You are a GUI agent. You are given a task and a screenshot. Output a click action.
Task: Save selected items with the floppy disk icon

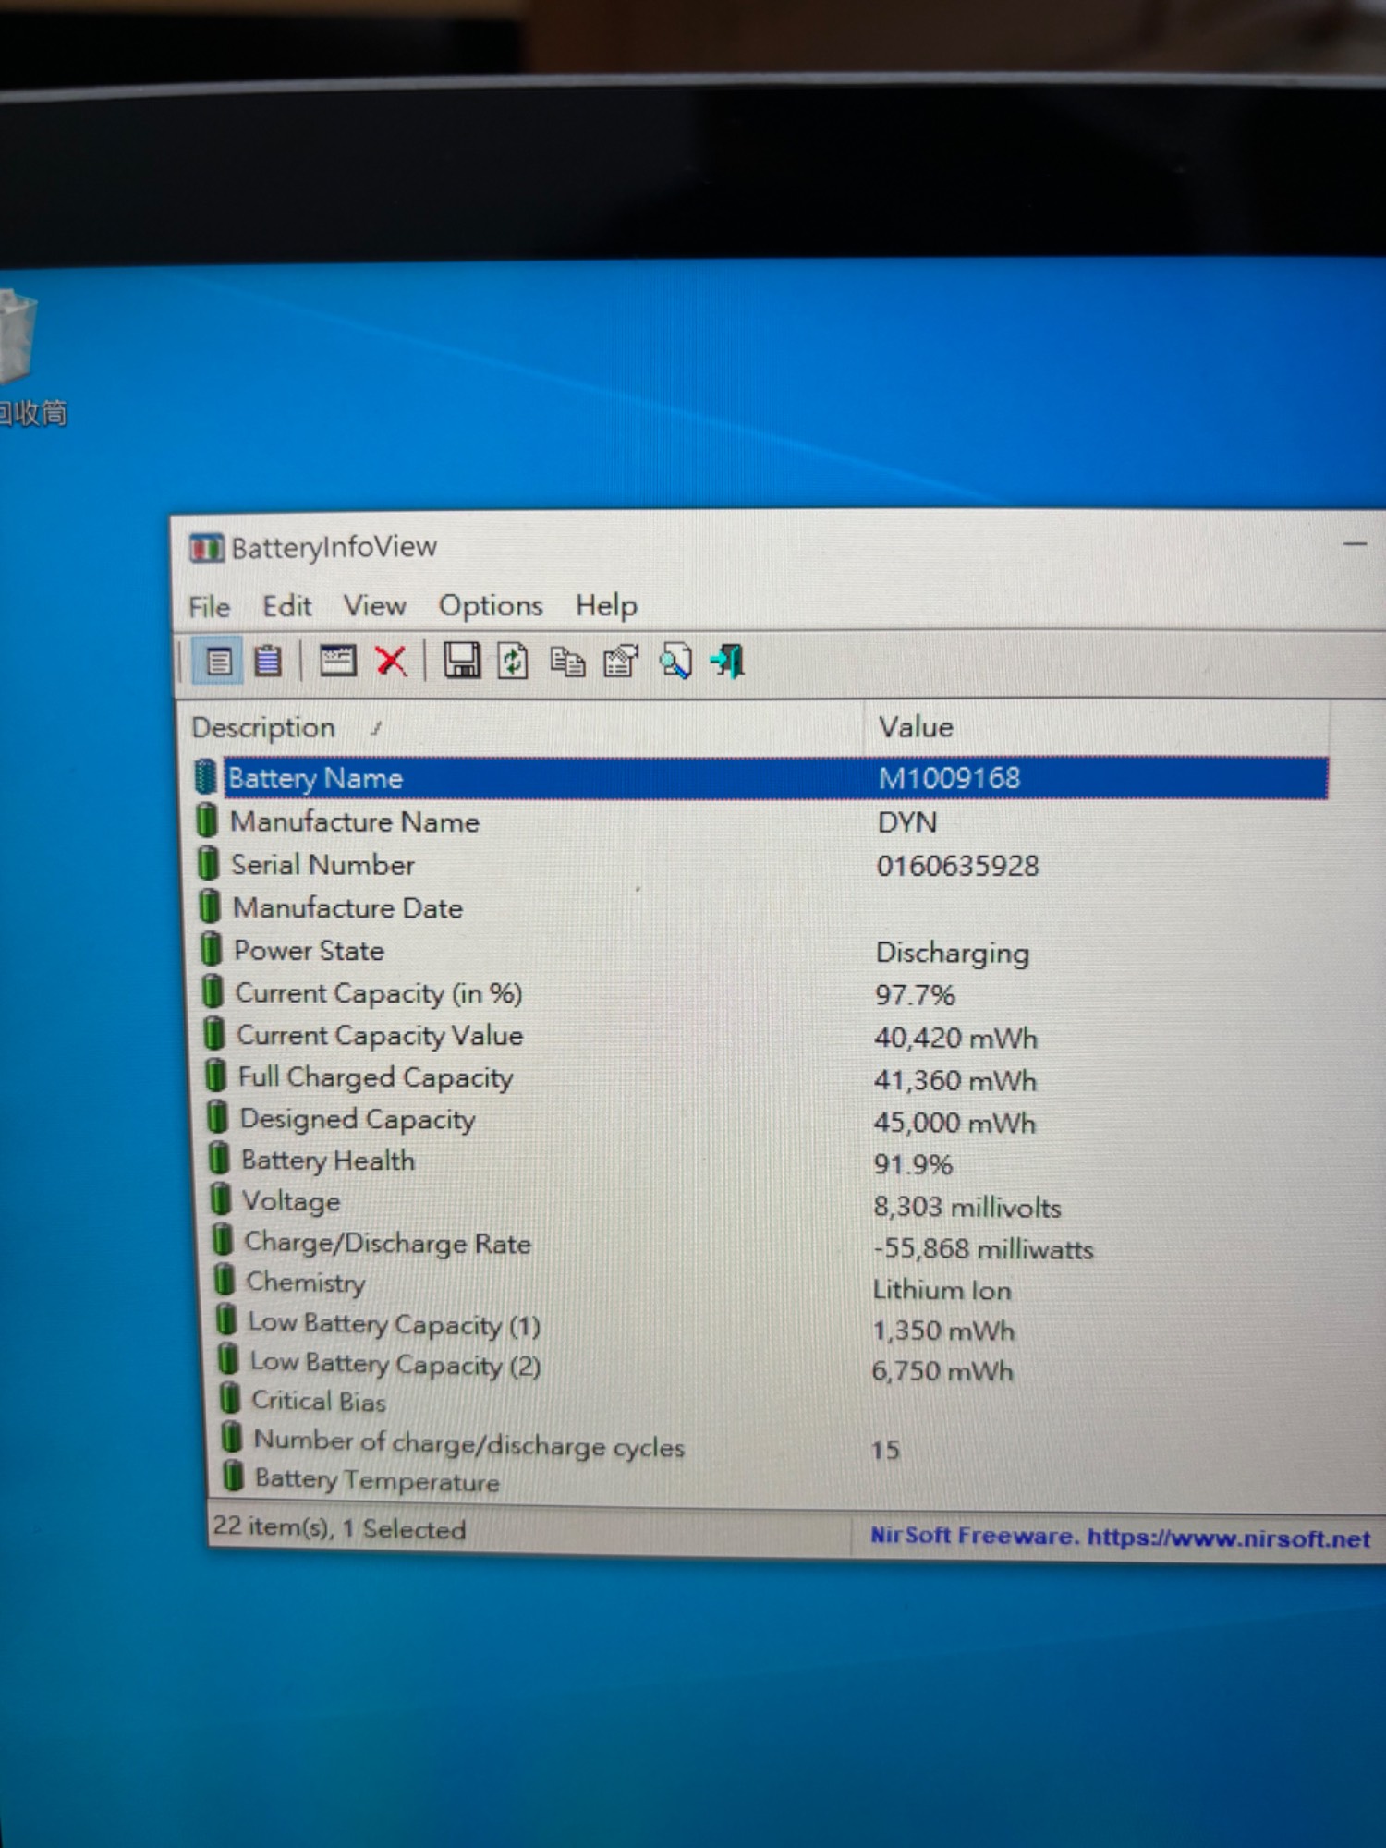pyautogui.click(x=462, y=662)
